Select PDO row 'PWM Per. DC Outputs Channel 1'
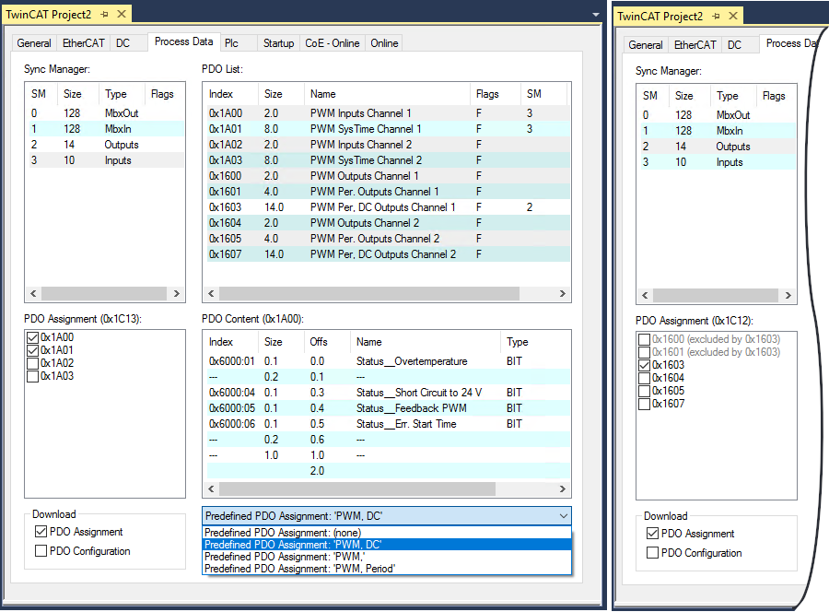The height and width of the screenshot is (612, 829). click(387, 207)
